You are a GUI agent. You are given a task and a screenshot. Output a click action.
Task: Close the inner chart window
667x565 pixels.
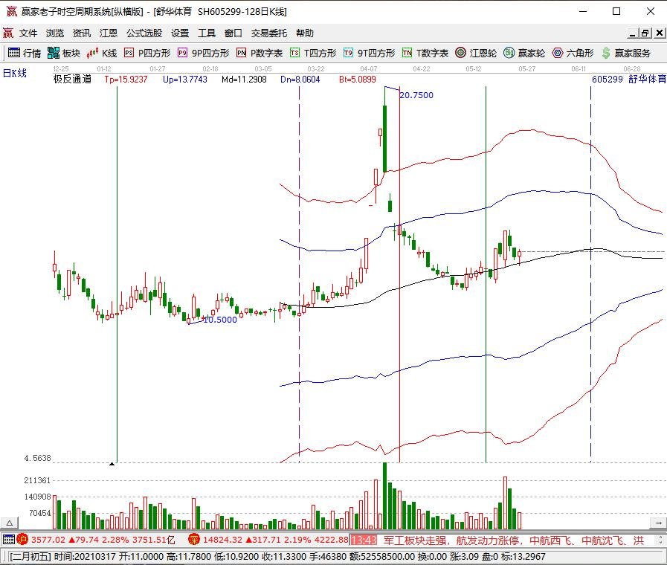pos(660,33)
